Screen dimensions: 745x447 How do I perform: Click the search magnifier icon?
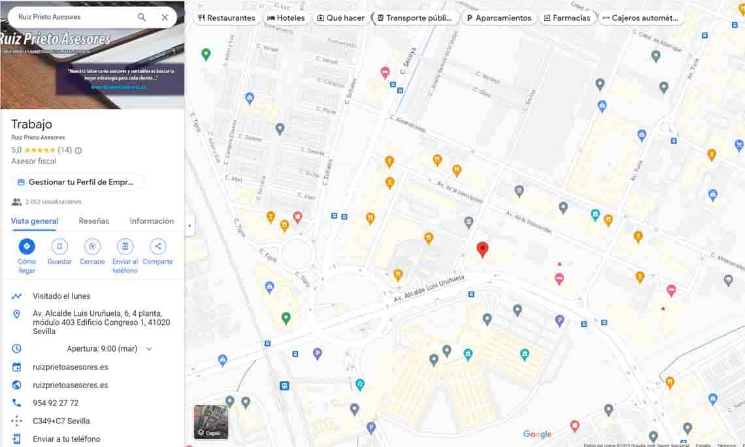click(x=141, y=18)
